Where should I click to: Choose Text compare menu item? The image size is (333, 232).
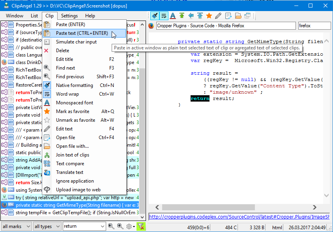pos(84,164)
